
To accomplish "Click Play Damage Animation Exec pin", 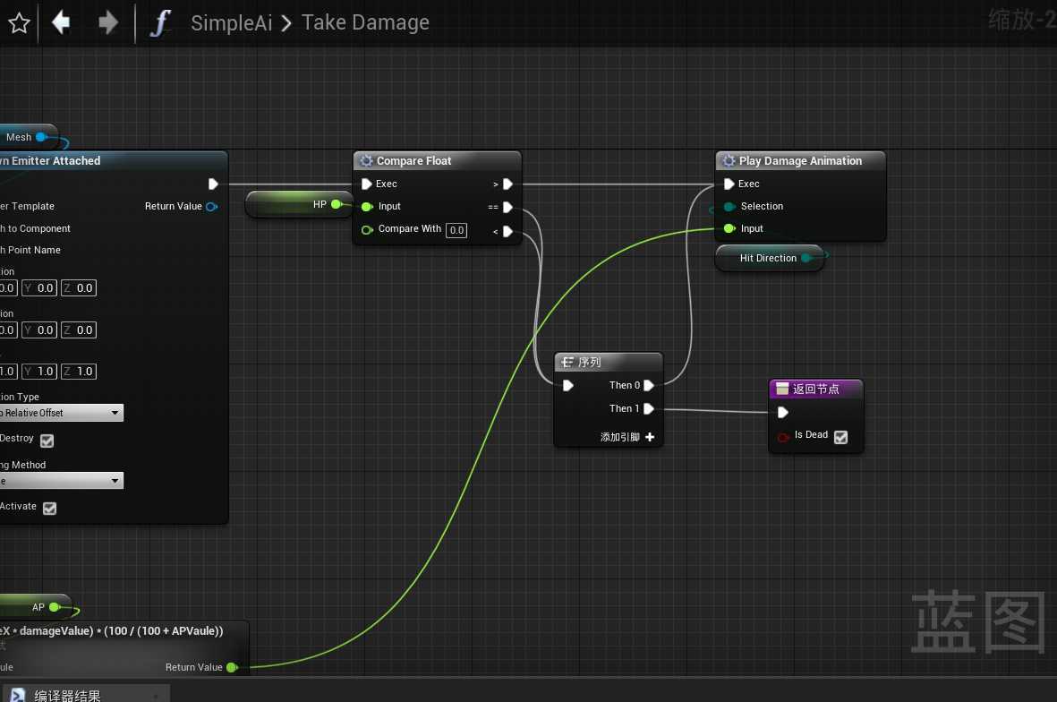I will 729,184.
